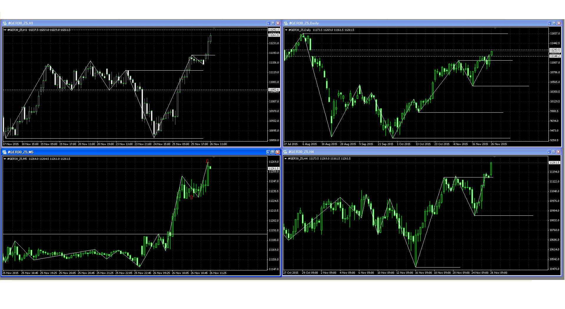The width and height of the screenshot is (565, 309).
Task: Click the Daily chart window icon
Action: click(286, 23)
